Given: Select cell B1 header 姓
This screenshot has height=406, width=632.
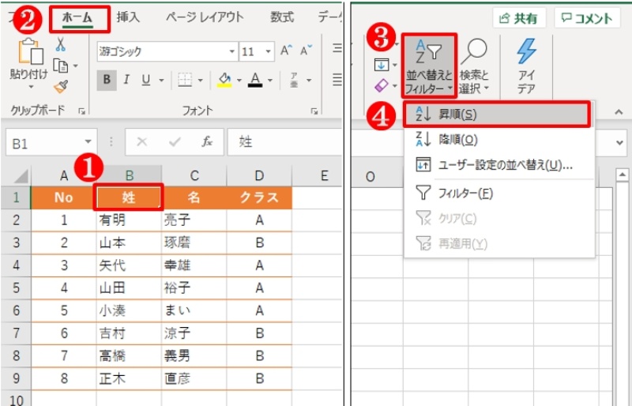Looking at the screenshot, I should [x=129, y=197].
